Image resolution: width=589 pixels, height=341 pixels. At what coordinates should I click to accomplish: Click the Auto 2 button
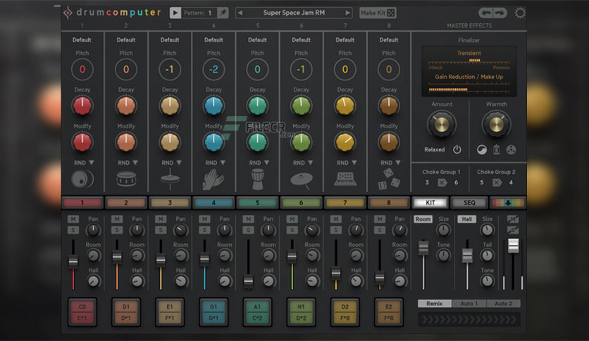coord(503,304)
